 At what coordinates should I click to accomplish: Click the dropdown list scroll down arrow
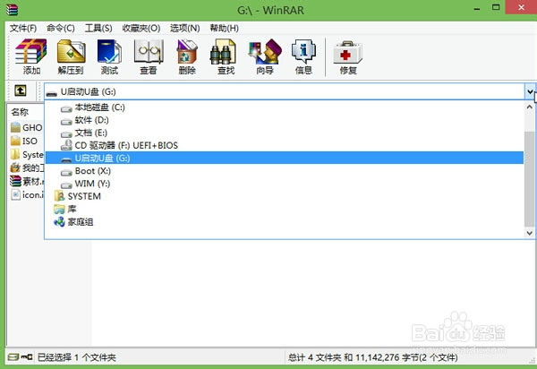(530, 233)
